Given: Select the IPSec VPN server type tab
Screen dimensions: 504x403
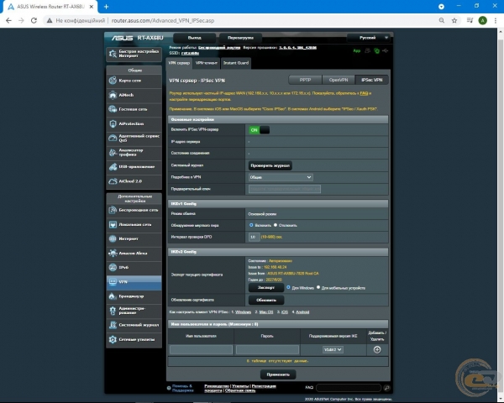Looking at the screenshot, I should (372, 80).
